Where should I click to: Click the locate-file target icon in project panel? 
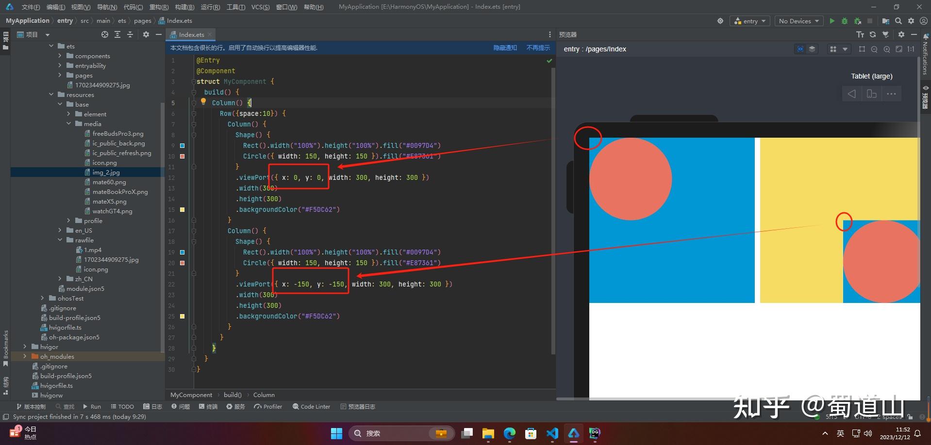[105, 34]
